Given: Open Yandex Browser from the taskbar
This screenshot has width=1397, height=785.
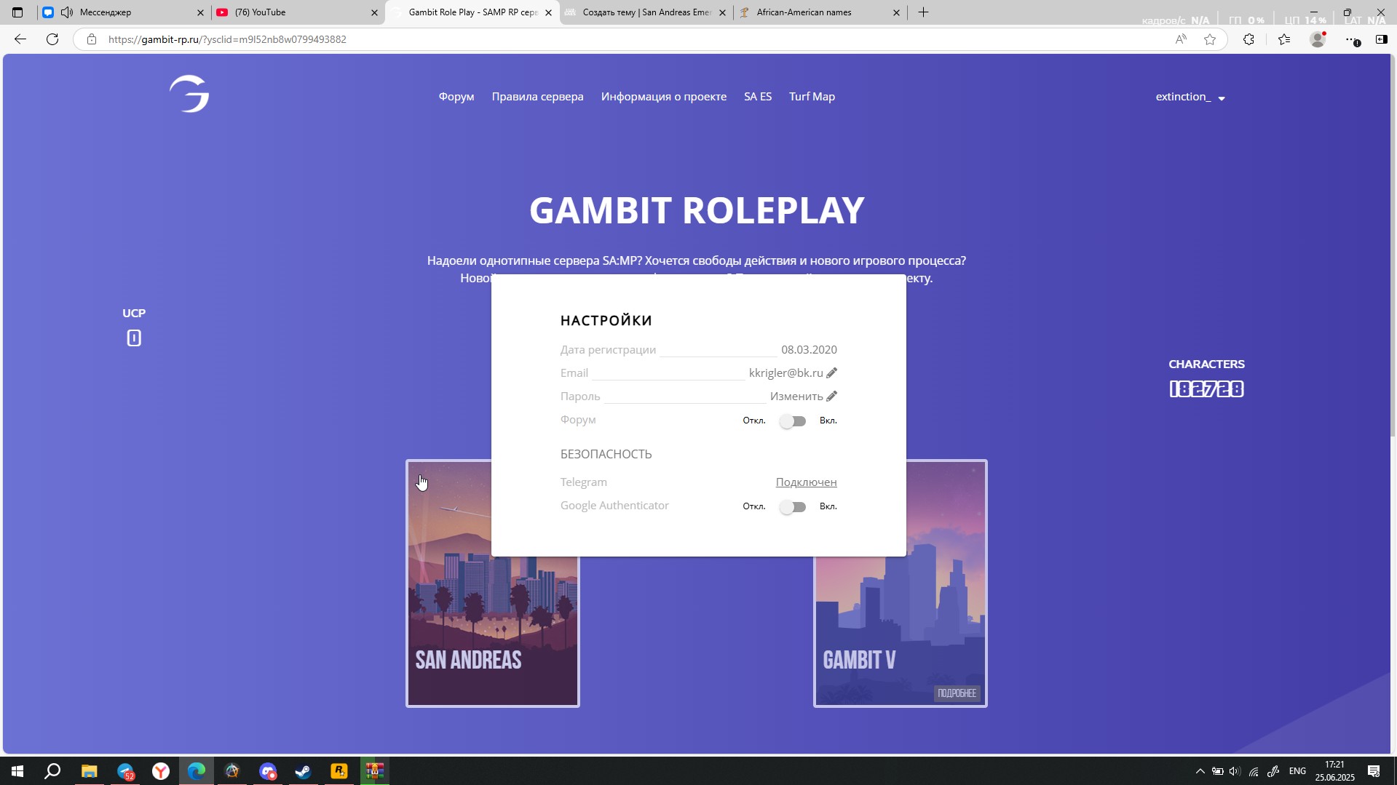Looking at the screenshot, I should click(x=161, y=771).
